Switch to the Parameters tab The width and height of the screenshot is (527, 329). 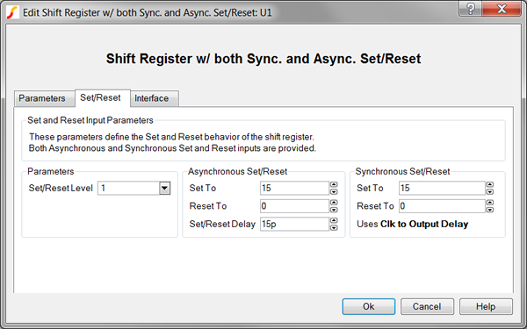coord(42,98)
